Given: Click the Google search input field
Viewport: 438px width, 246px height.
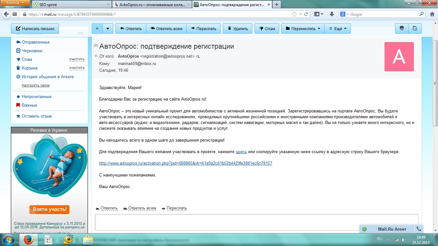Looking at the screenshot, I should (x=384, y=14).
